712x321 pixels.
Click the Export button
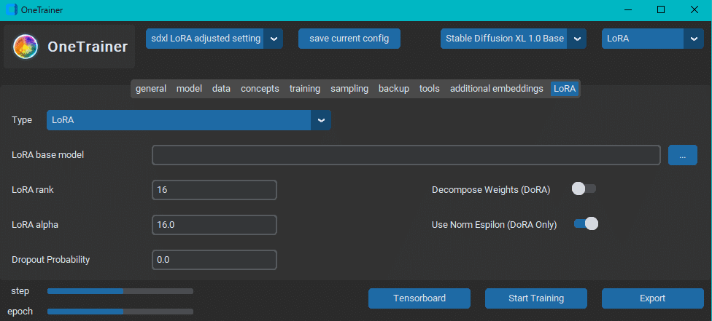tap(652, 298)
